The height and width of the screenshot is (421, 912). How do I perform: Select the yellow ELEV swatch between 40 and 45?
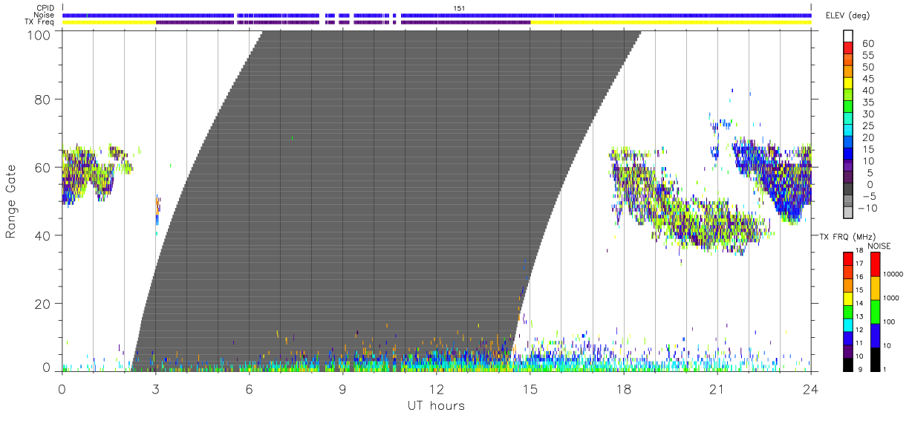pos(848,83)
